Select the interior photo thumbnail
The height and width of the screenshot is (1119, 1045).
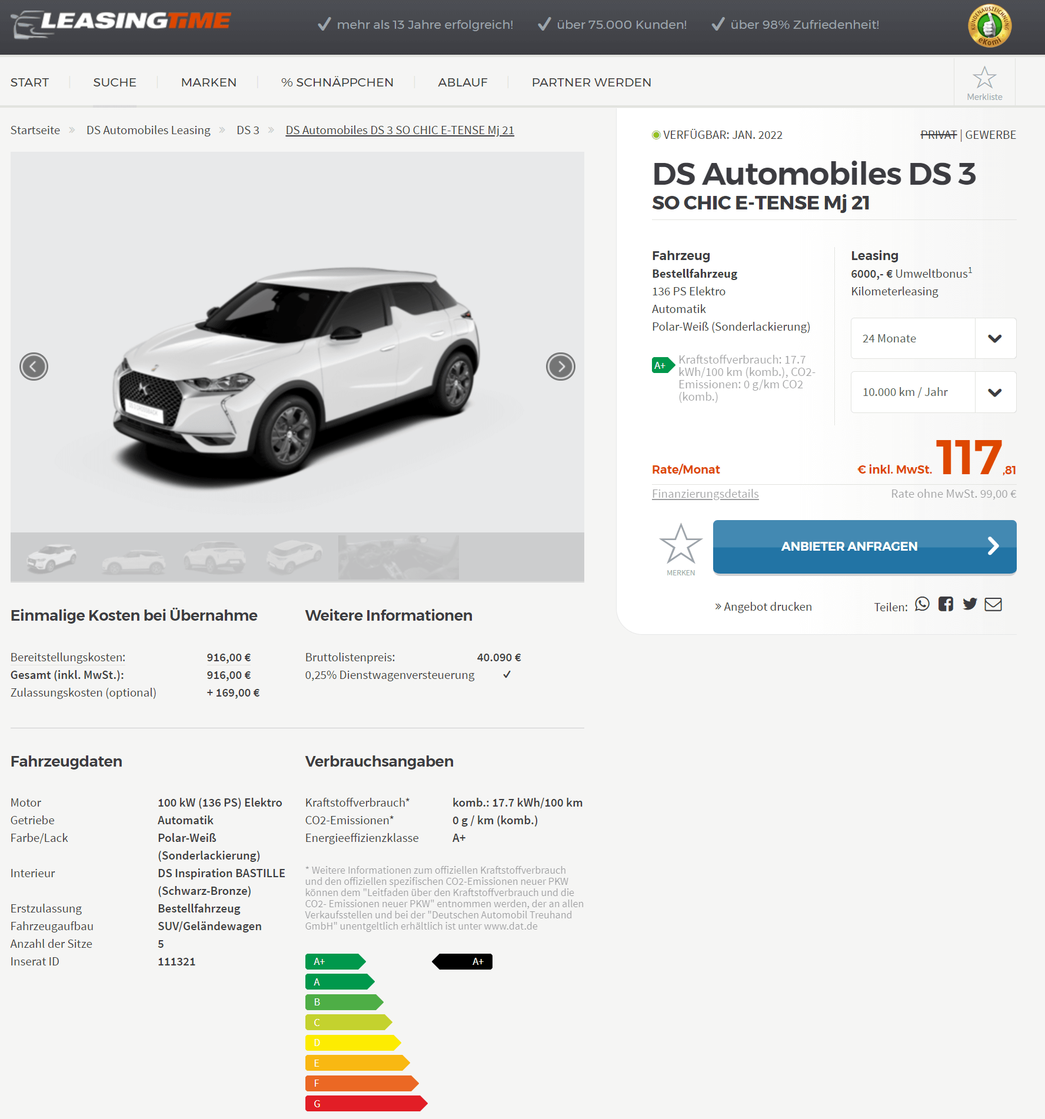pyautogui.click(x=398, y=557)
